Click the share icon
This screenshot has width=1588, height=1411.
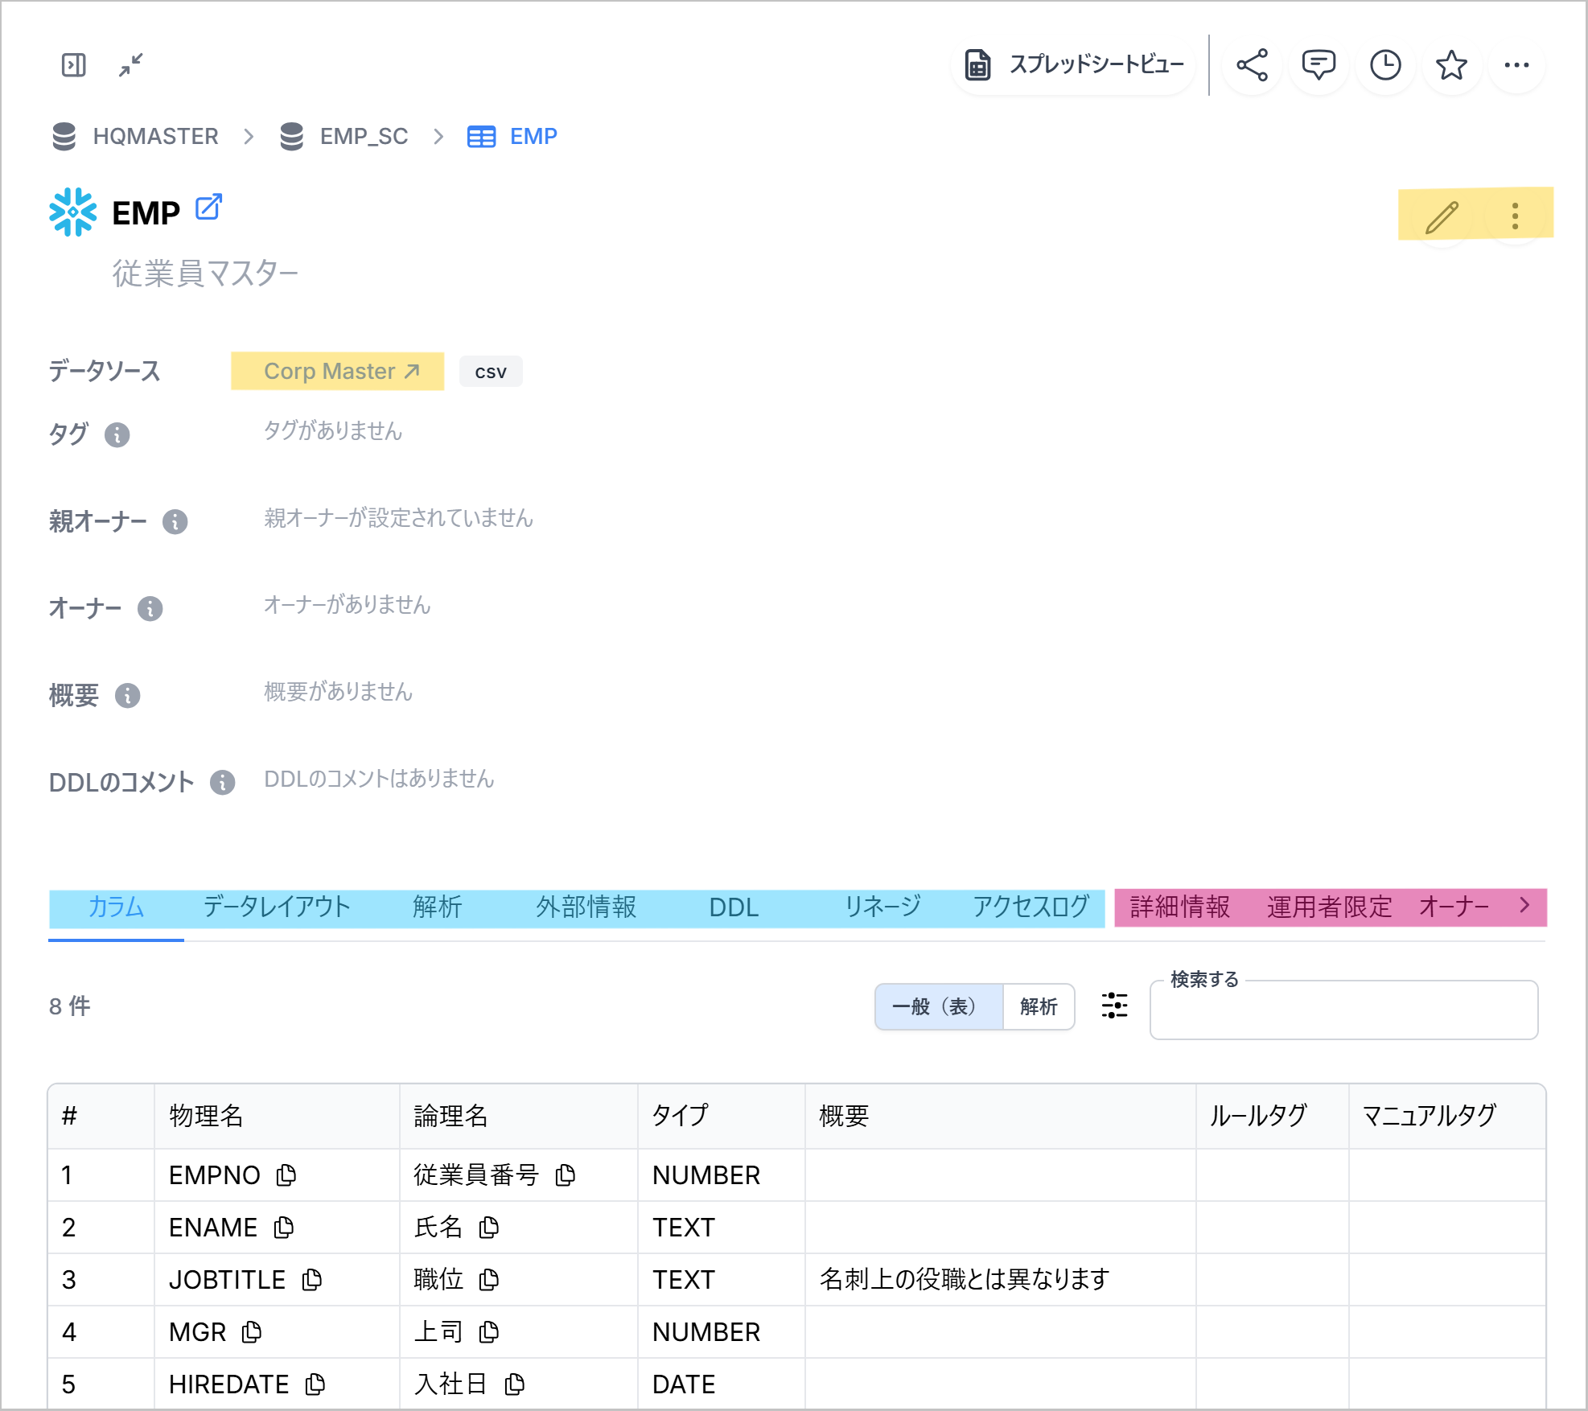coord(1252,65)
